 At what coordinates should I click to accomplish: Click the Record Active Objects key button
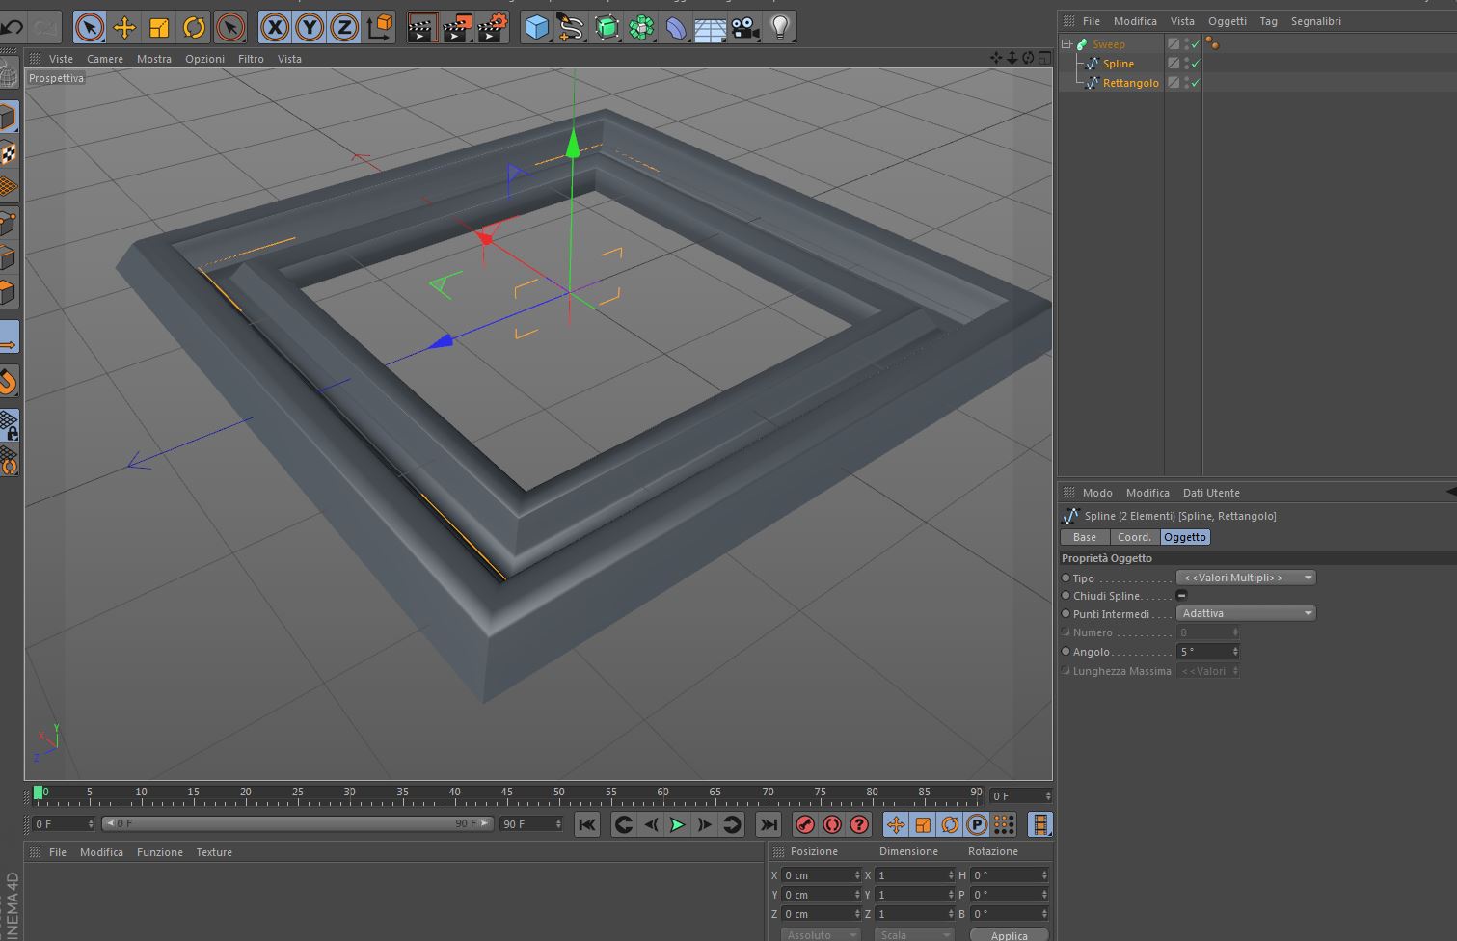point(805,824)
